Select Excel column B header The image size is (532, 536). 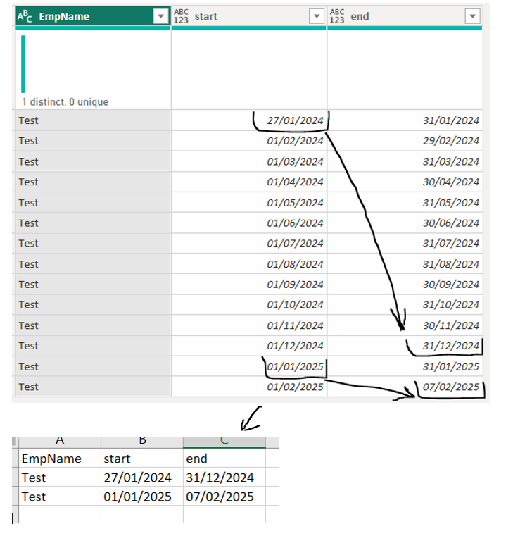click(142, 442)
